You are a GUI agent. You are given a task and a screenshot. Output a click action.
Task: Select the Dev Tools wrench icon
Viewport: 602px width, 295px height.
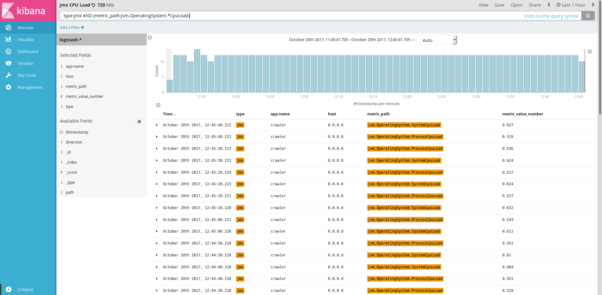(x=8, y=75)
